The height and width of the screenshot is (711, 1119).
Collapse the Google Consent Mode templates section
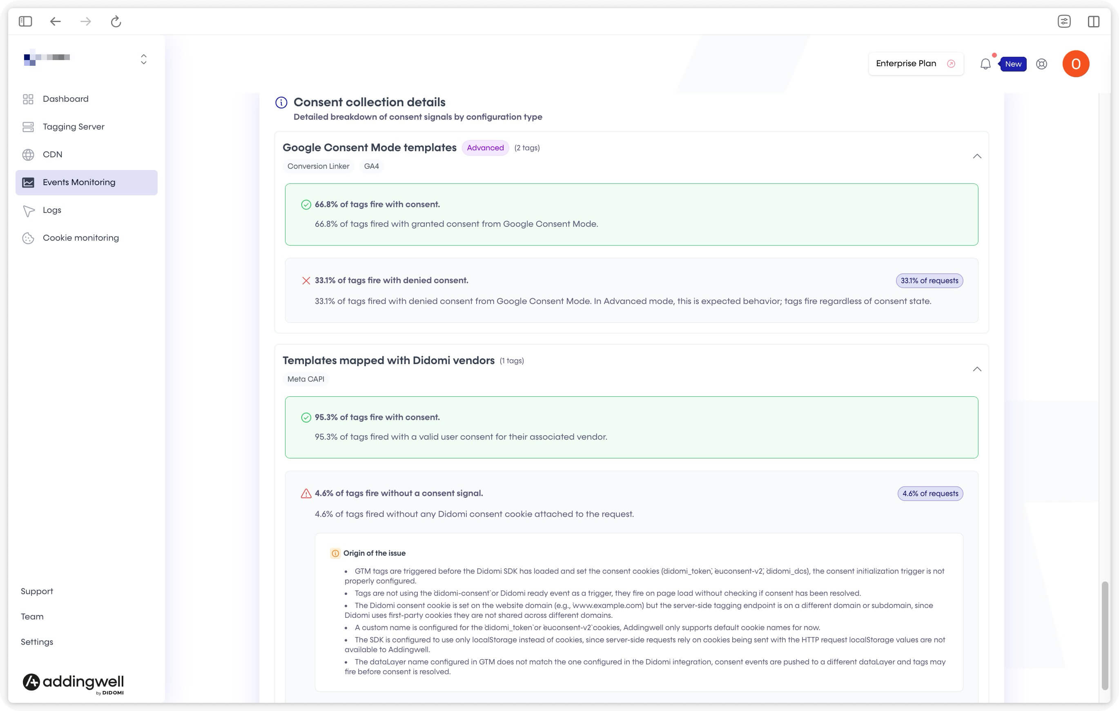point(977,156)
